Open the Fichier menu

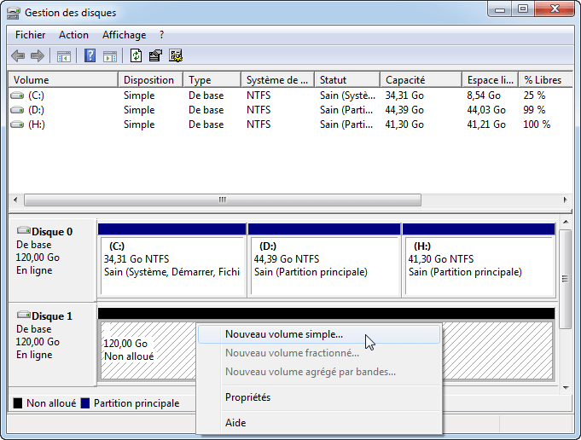31,35
